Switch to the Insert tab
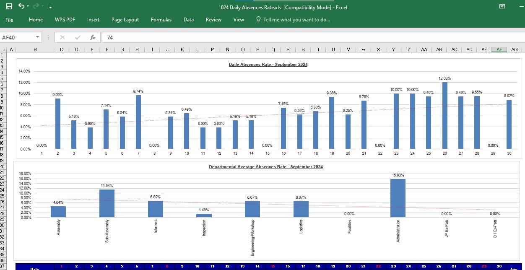This screenshot has height=270, width=525. click(x=93, y=20)
